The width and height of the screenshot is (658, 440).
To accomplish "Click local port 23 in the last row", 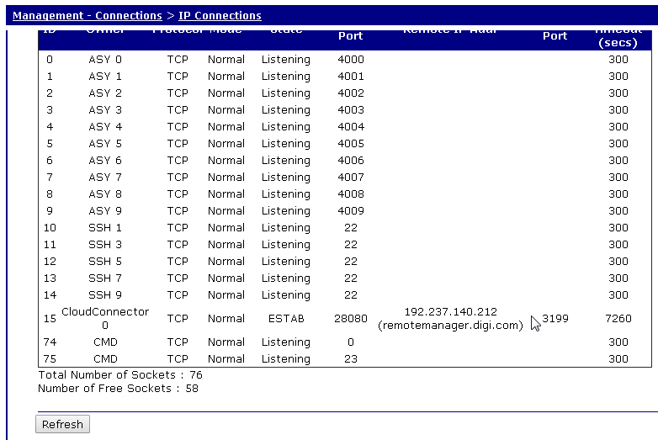I will [350, 359].
